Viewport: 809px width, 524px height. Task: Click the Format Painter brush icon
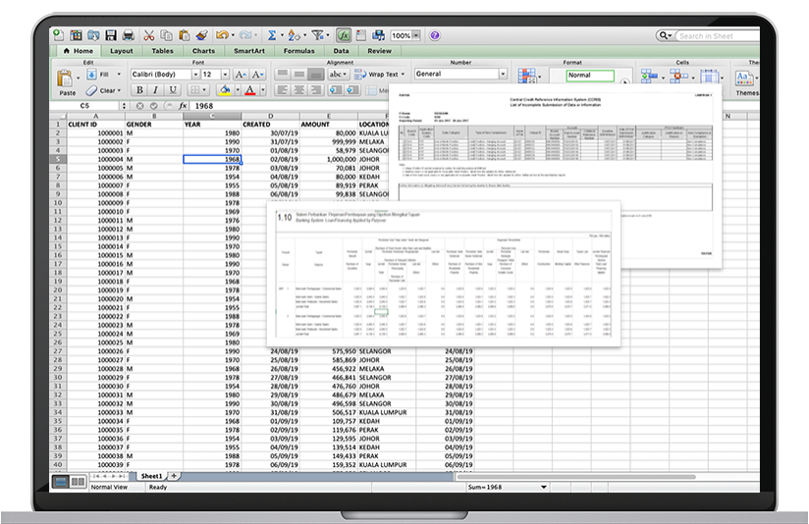(202, 35)
